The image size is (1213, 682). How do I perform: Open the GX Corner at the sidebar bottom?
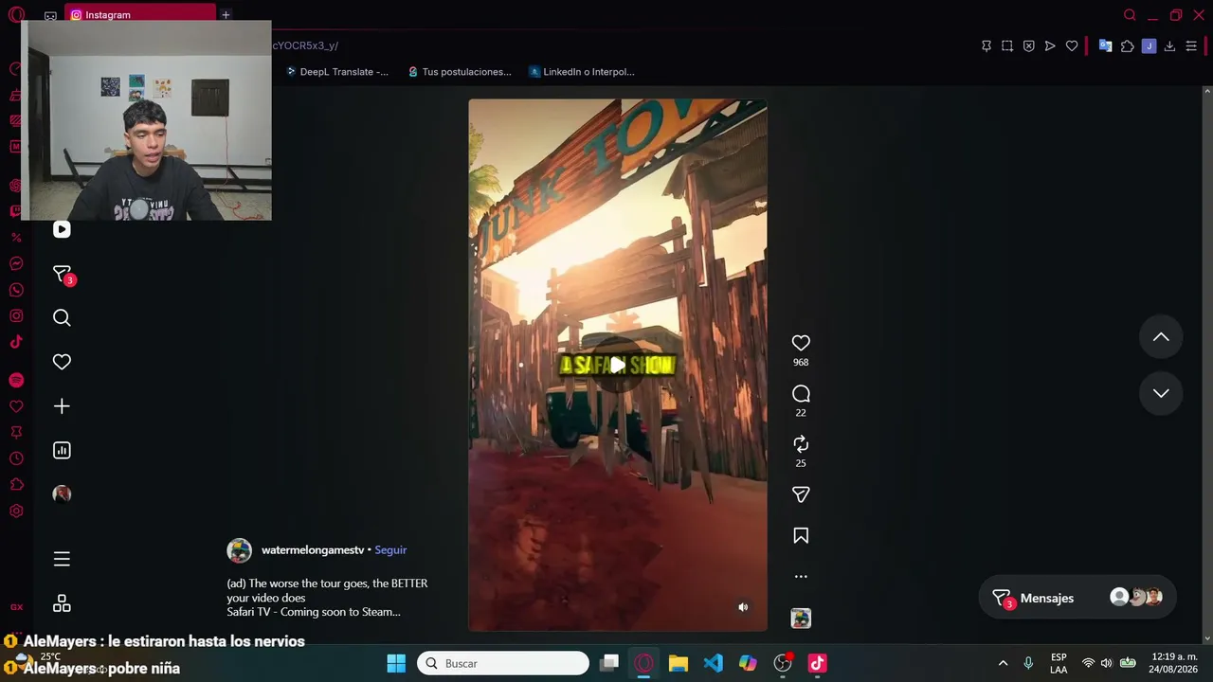tap(16, 607)
